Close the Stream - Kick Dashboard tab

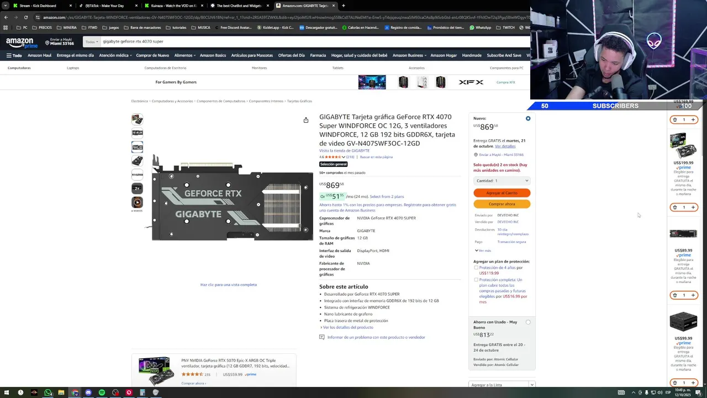(x=71, y=6)
